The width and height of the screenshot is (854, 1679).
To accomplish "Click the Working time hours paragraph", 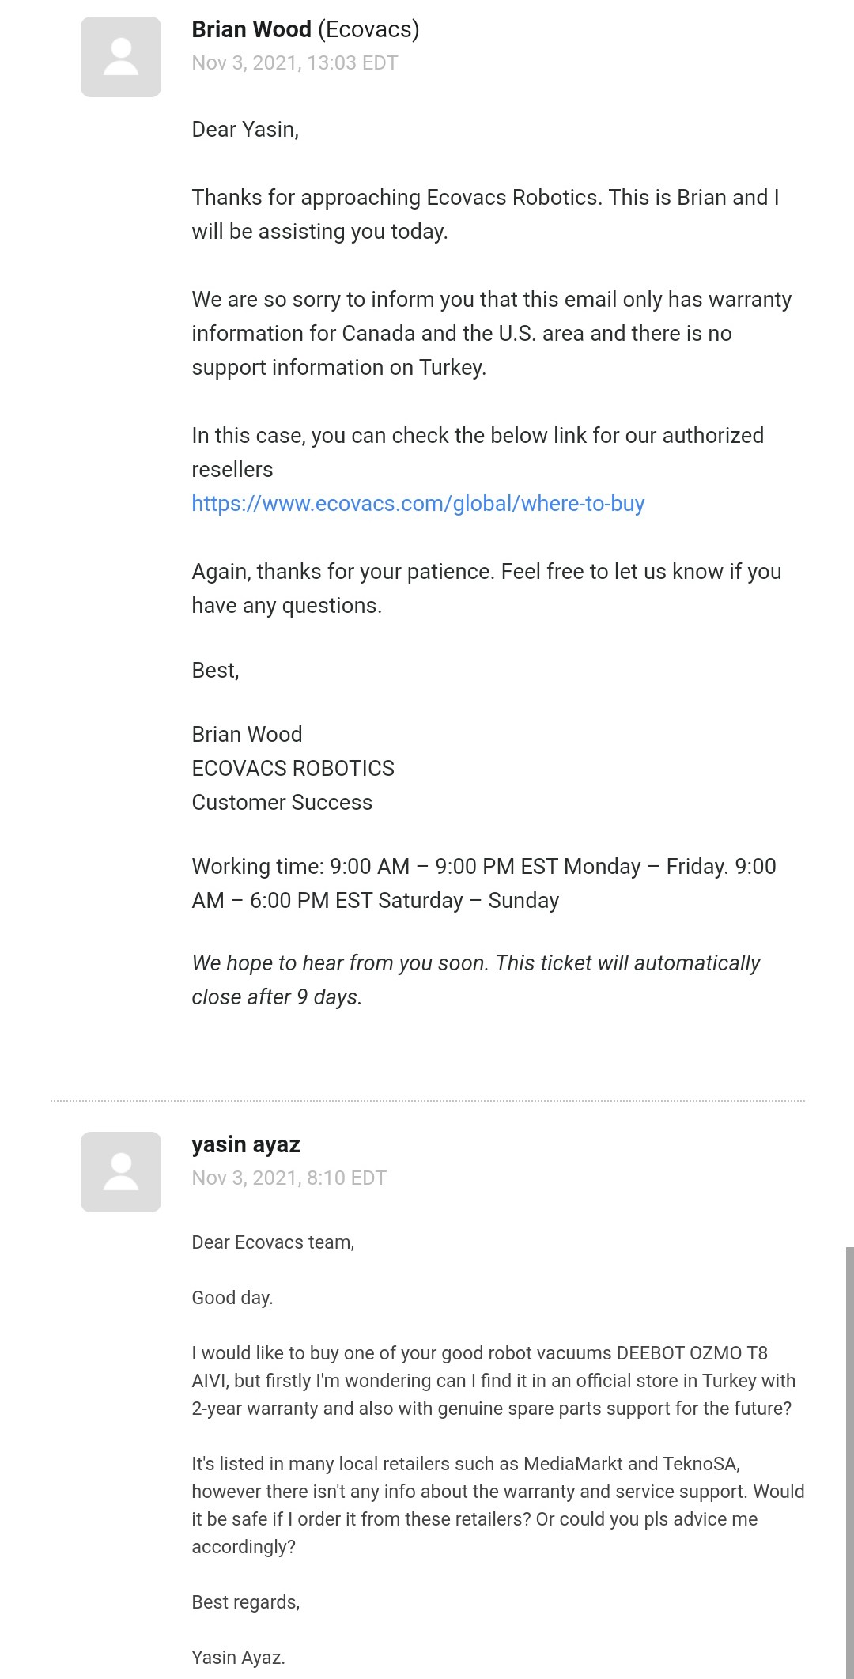I will [x=484, y=883].
